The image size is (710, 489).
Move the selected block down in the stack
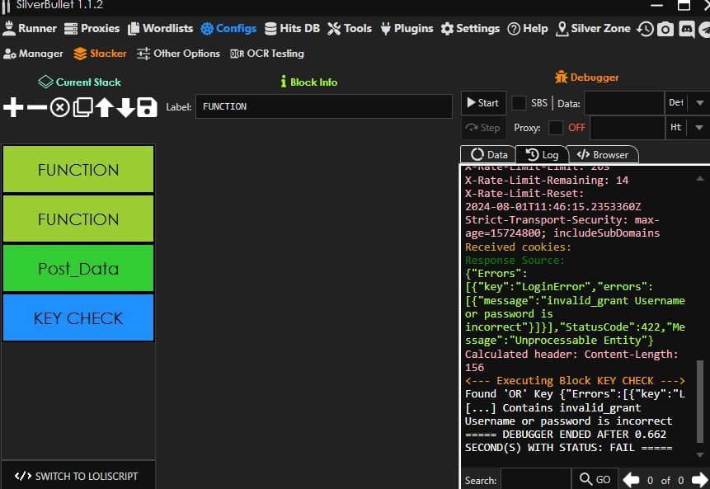click(x=125, y=107)
